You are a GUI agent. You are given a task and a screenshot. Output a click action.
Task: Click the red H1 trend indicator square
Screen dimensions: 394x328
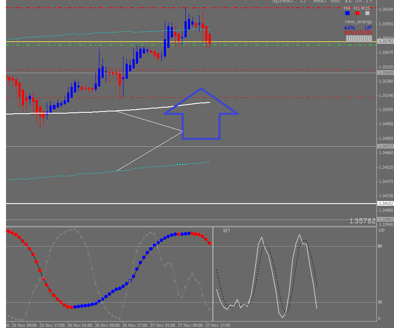tap(357, 13)
